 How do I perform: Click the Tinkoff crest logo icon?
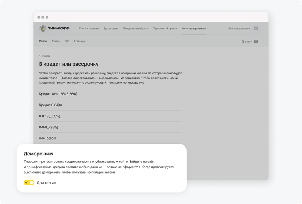point(43,28)
